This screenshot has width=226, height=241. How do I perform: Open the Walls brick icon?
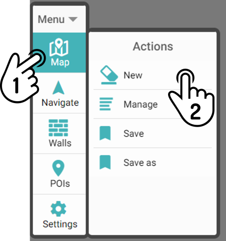click(58, 128)
